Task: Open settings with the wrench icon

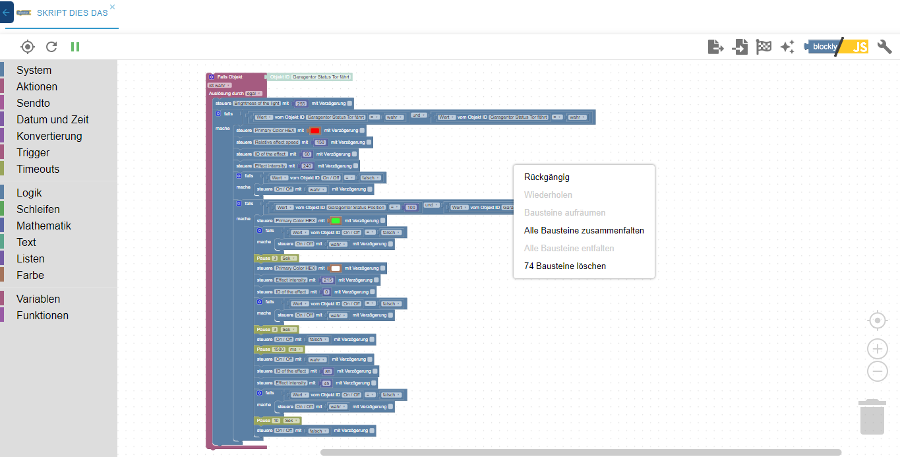Action: pos(885,47)
